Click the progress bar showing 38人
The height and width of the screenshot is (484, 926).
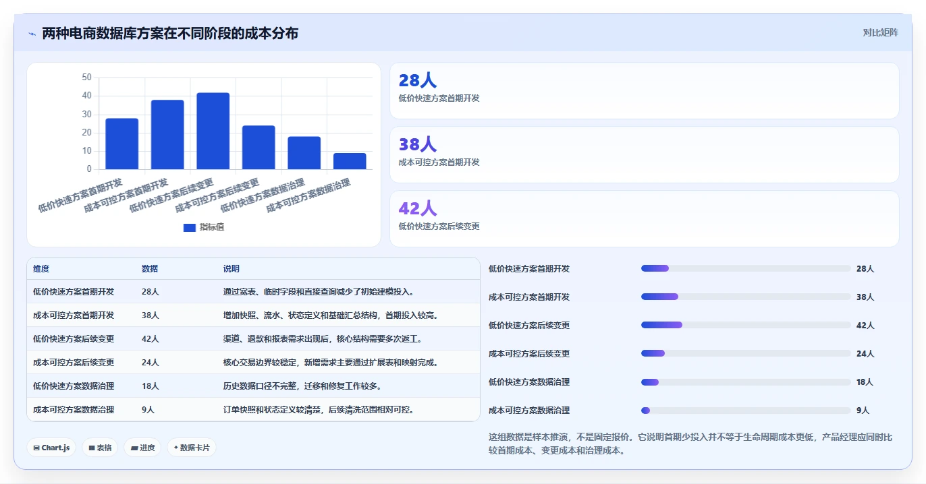[746, 297]
